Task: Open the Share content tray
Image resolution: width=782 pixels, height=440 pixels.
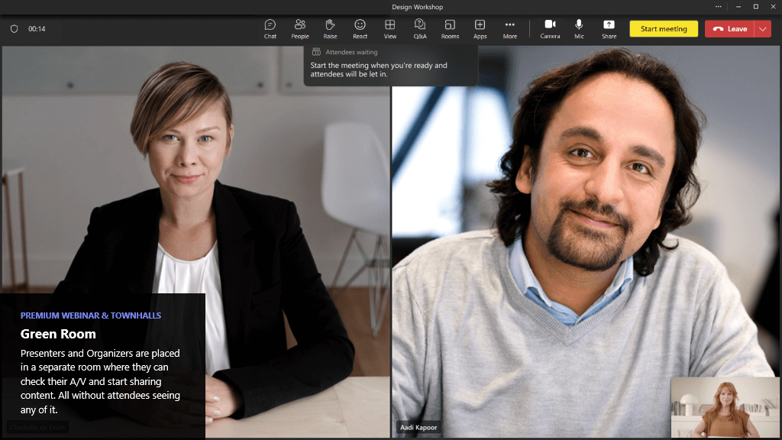Action: [x=609, y=28]
